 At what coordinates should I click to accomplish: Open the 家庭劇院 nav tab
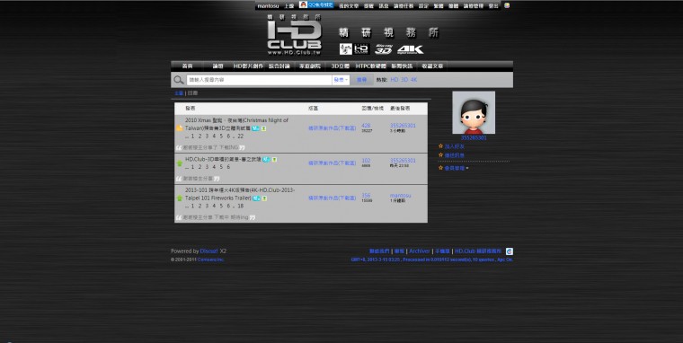310,66
